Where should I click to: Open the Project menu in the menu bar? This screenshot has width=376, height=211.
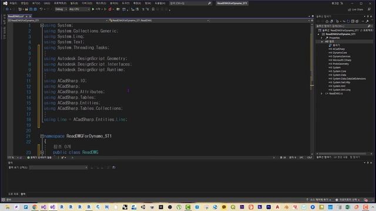tap(60, 4)
